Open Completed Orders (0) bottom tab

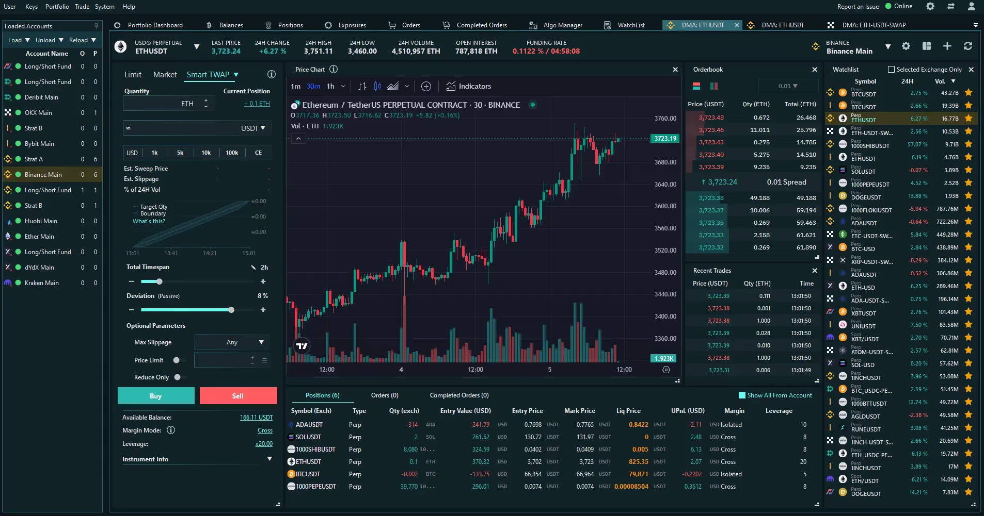pyautogui.click(x=459, y=395)
